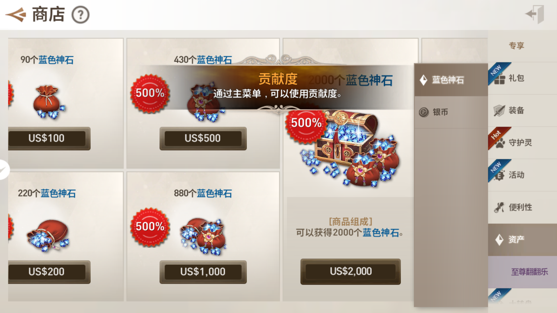Open the 至尊翻翻乐 promotion entry
The image size is (557, 313).
point(522,272)
